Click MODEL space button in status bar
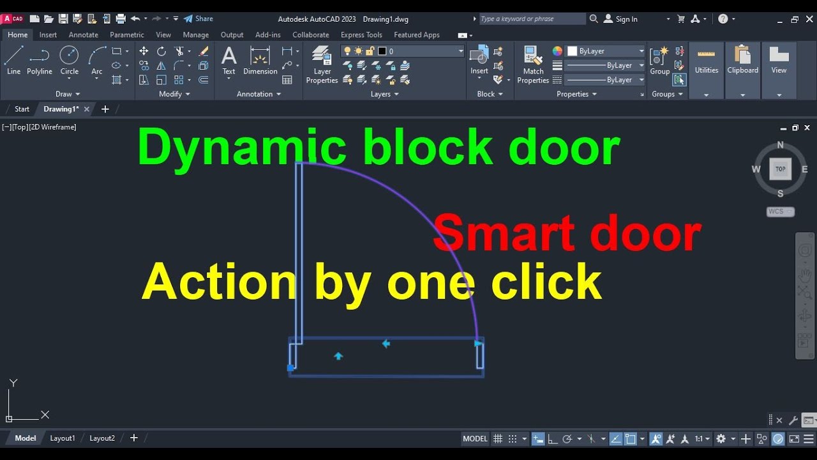The width and height of the screenshot is (817, 460). pos(475,439)
